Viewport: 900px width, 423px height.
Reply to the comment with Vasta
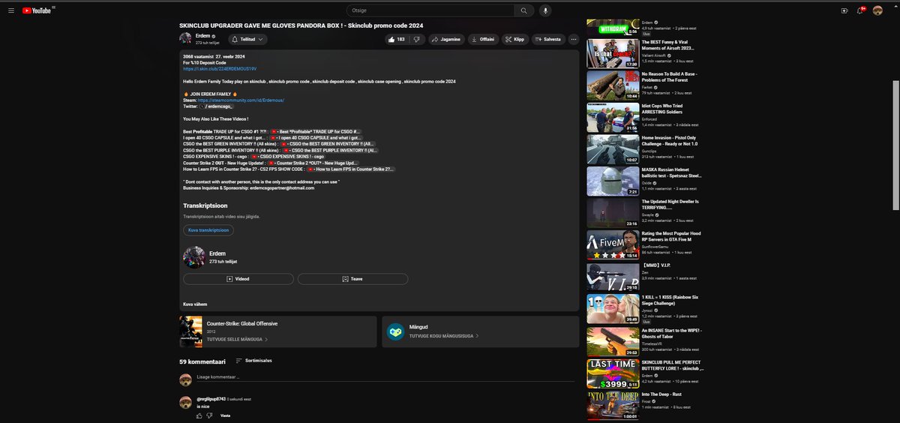[225, 415]
